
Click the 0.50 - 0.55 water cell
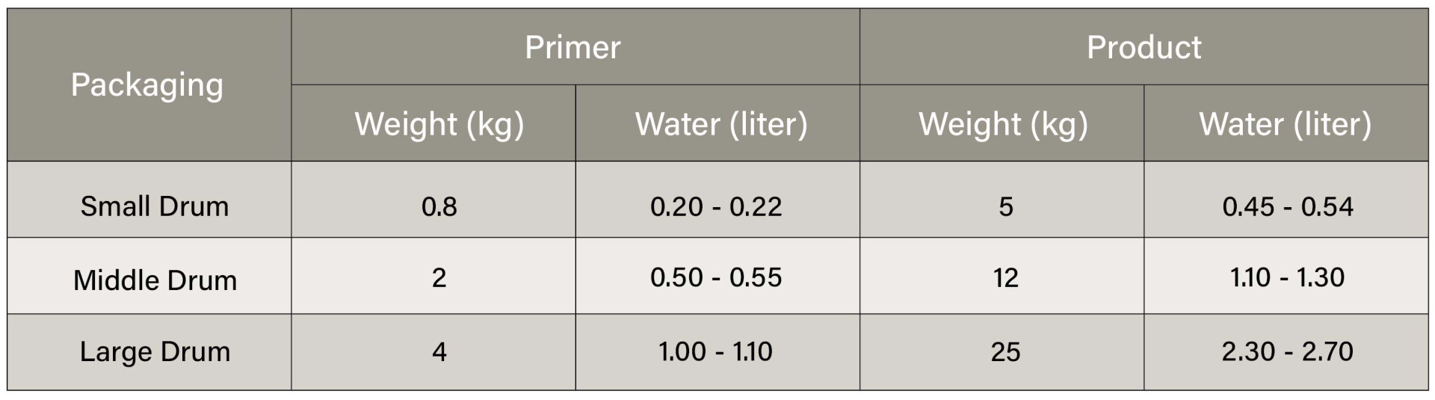coord(717,276)
